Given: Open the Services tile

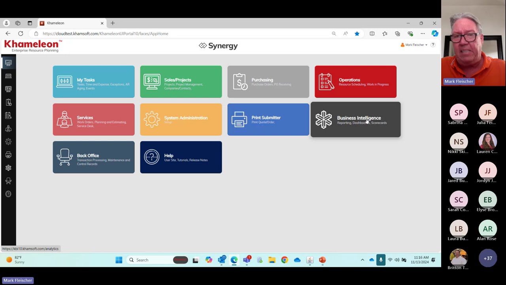Looking at the screenshot, I should [x=94, y=120].
